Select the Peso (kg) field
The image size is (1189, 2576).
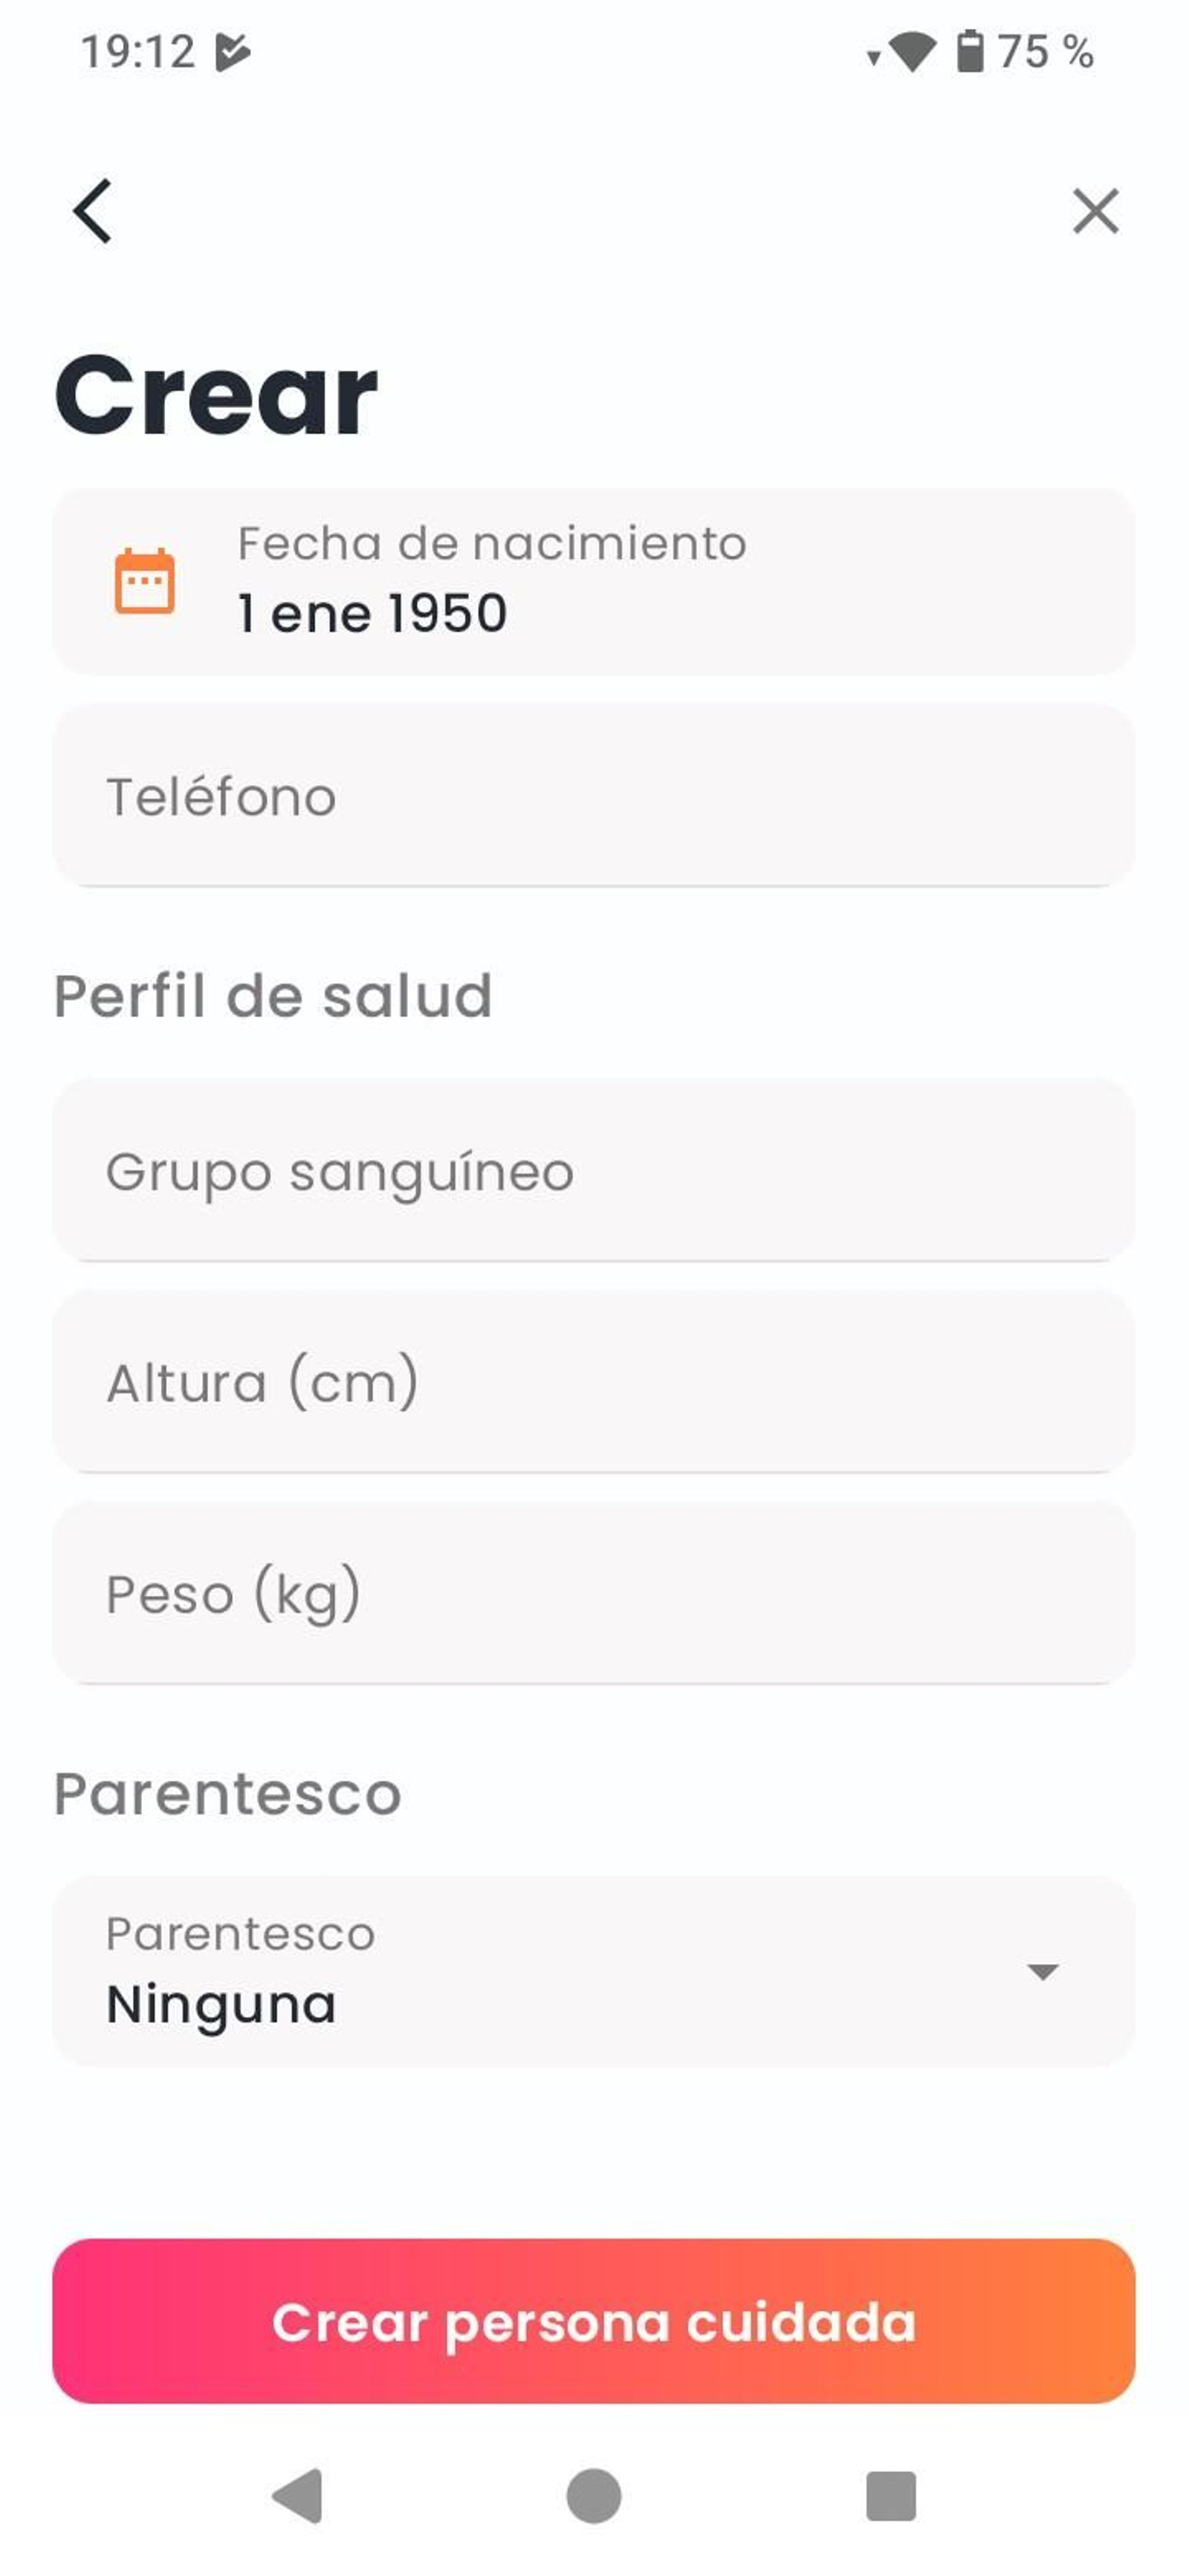pos(593,1594)
